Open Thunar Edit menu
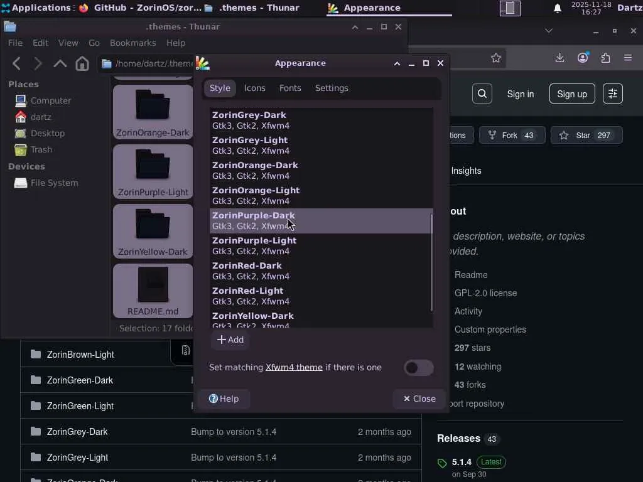Viewport: 643px width, 482px height. [40, 43]
